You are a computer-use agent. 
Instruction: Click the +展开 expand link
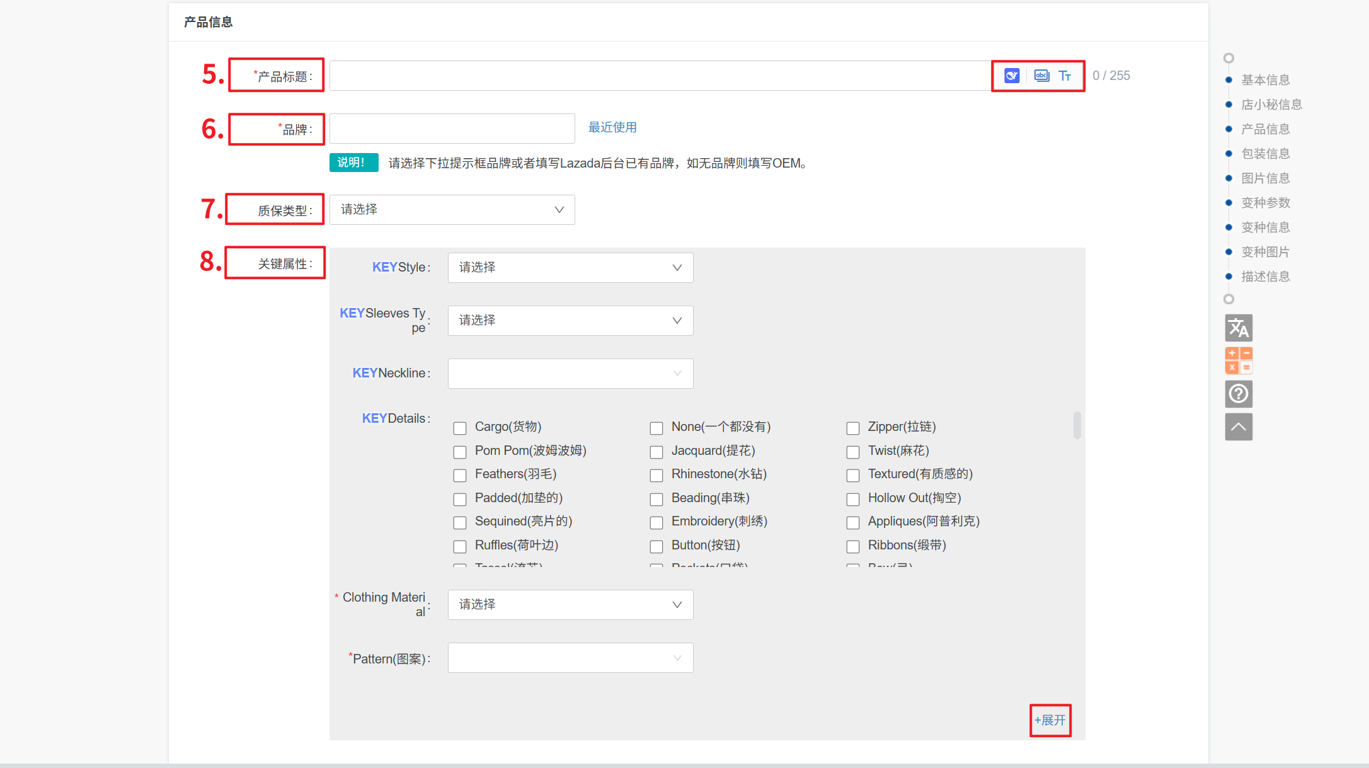coord(1050,720)
